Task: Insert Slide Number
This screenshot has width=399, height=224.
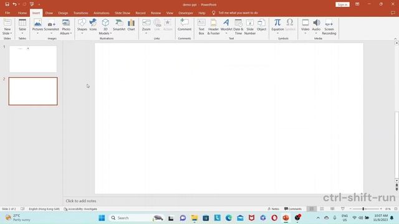Action: [x=250, y=27]
